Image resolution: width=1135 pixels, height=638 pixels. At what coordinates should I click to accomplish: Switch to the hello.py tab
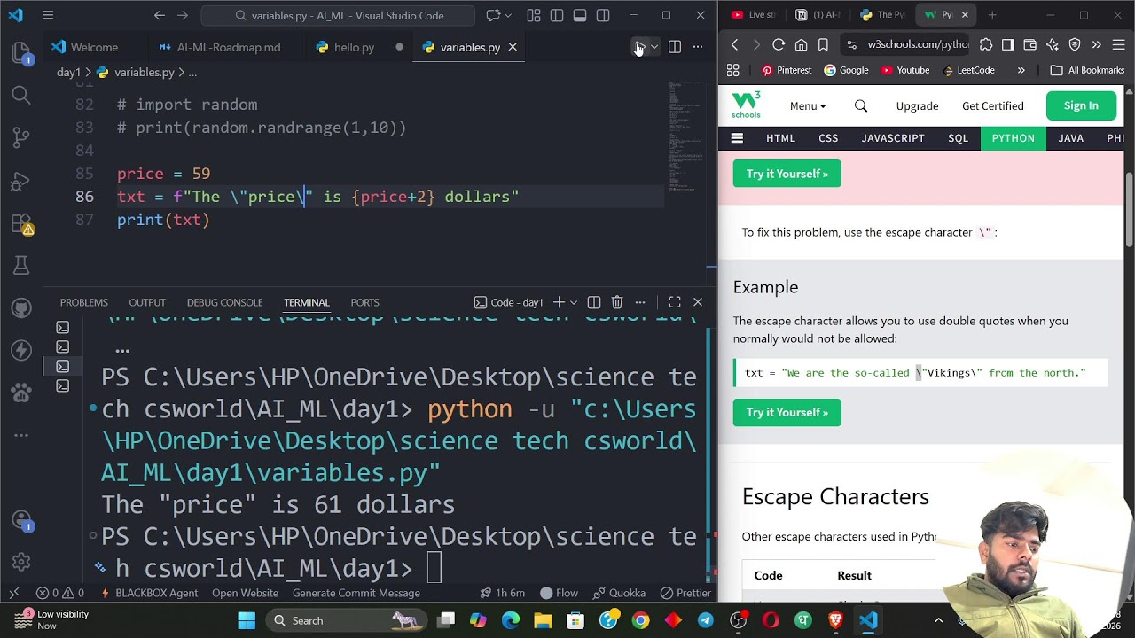coord(354,47)
